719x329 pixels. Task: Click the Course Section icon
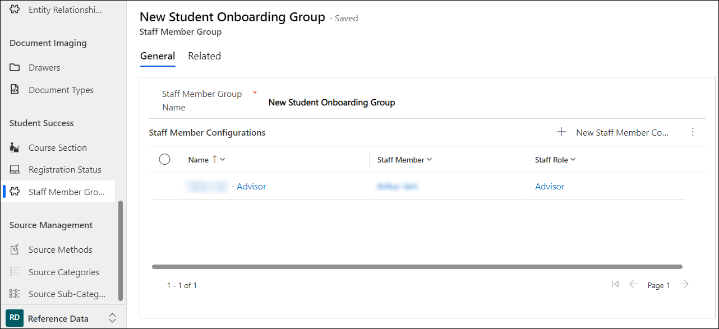click(x=15, y=148)
